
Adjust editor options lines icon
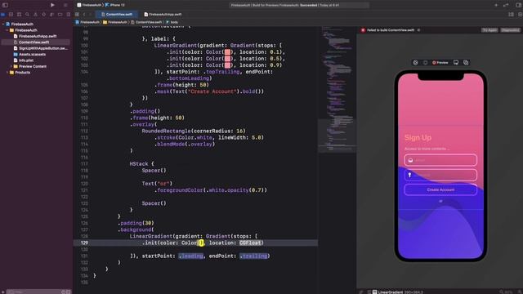click(x=511, y=15)
